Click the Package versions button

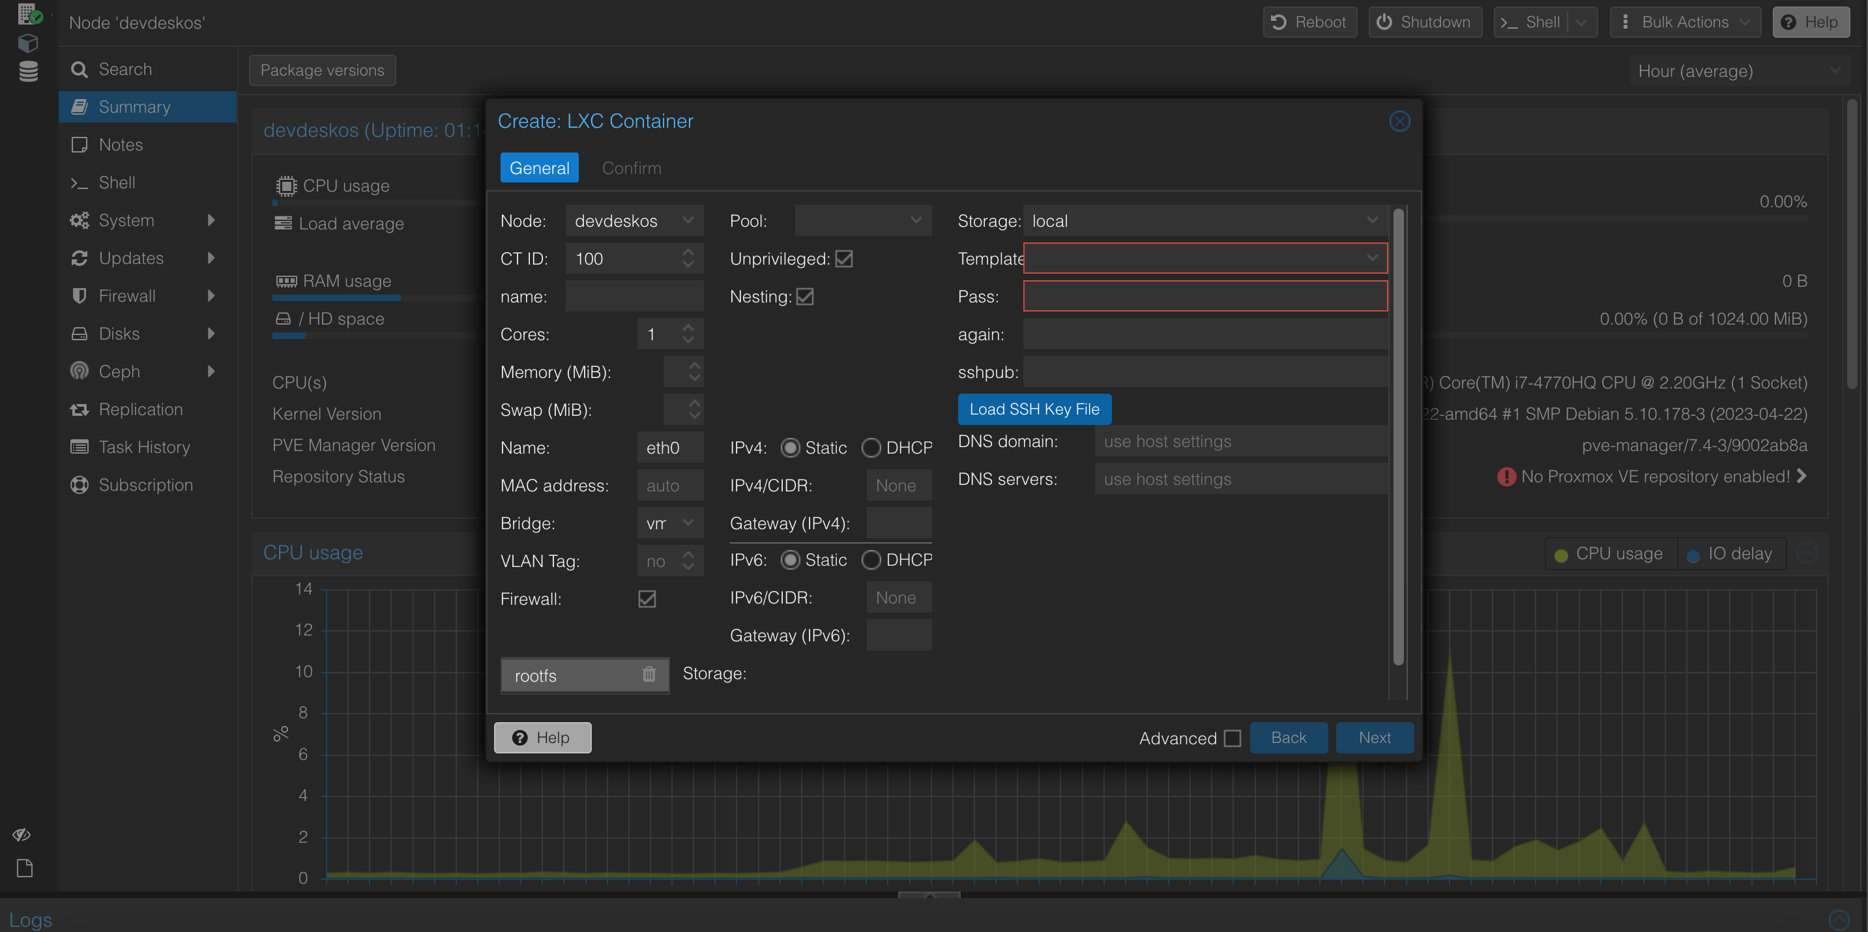coord(322,70)
